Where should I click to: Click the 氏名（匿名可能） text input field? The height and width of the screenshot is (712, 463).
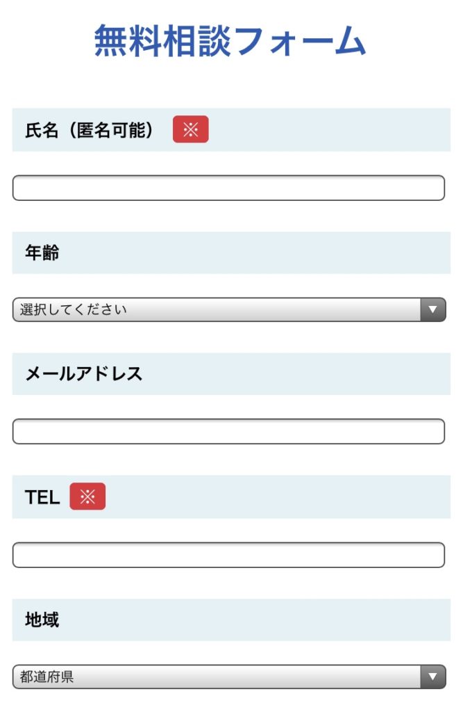point(228,188)
